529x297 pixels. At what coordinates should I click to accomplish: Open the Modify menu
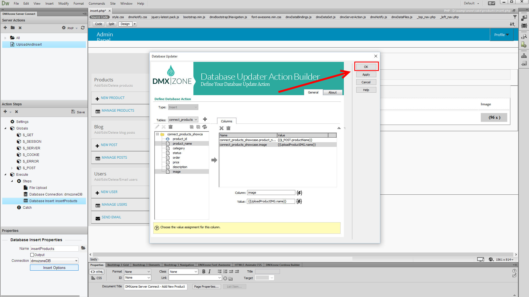[63, 3]
